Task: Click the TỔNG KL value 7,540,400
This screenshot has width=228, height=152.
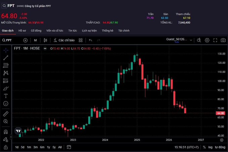Action: pyautogui.click(x=184, y=23)
